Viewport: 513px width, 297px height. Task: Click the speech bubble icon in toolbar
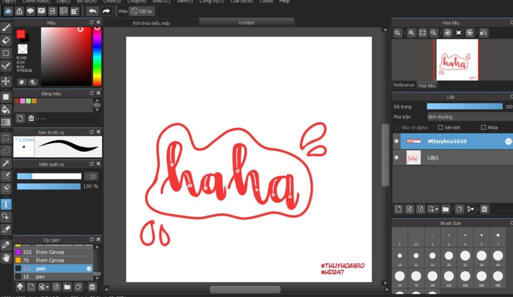coord(30,11)
